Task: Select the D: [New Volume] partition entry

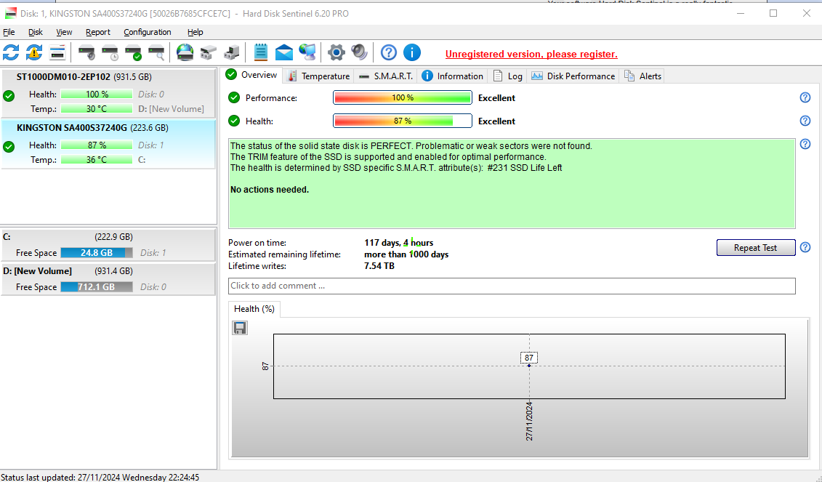Action: (108, 280)
